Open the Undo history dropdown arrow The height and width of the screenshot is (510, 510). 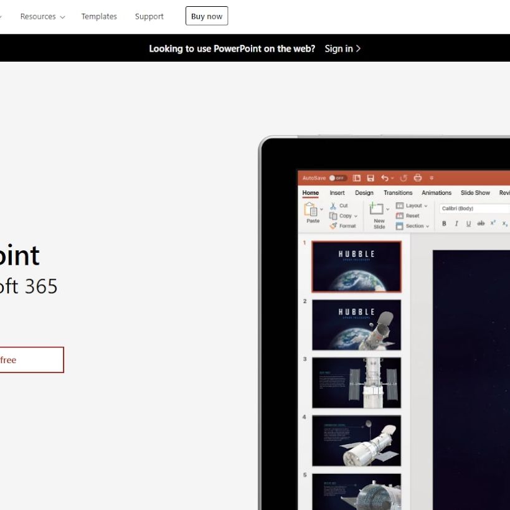[392, 178]
